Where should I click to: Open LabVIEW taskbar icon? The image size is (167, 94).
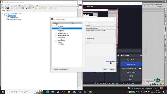click(90, 92)
